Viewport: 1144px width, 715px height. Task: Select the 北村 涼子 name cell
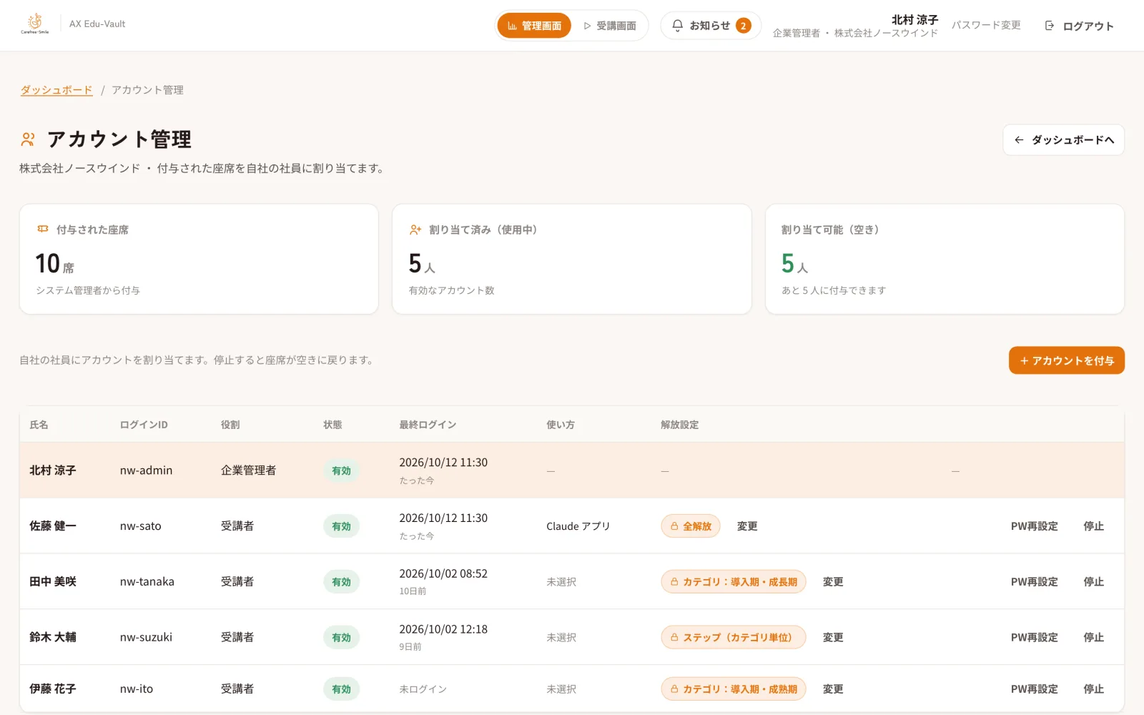pos(52,470)
